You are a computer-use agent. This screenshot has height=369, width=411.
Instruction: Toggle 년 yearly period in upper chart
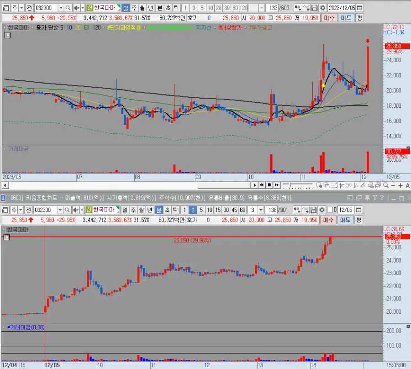[x=150, y=8]
